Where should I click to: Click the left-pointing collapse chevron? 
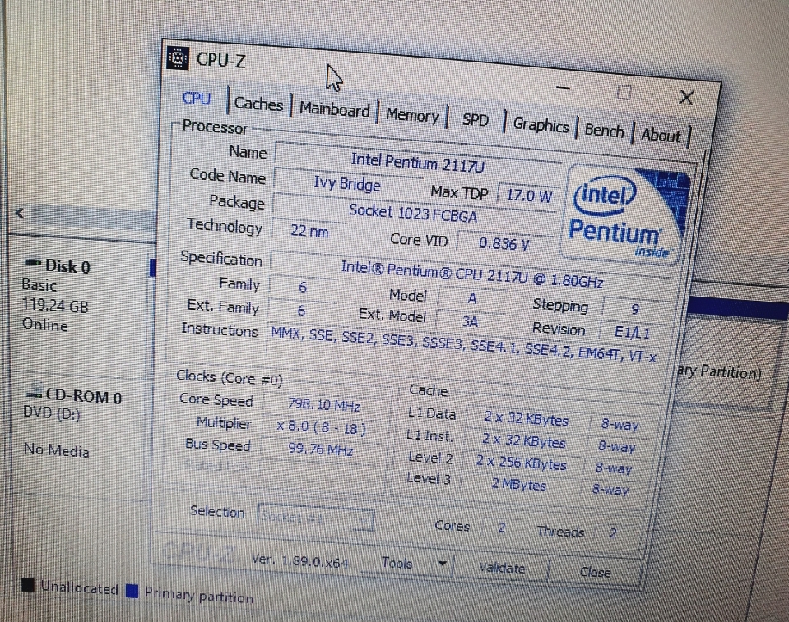point(20,212)
